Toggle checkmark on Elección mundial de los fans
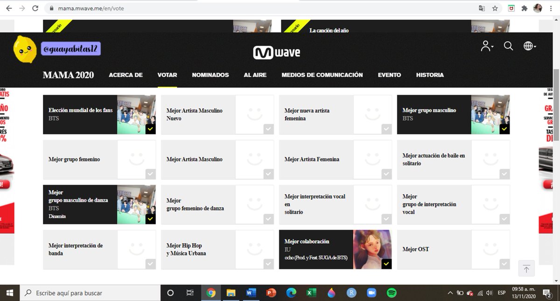Image resolution: width=560 pixels, height=301 pixels. (150, 129)
